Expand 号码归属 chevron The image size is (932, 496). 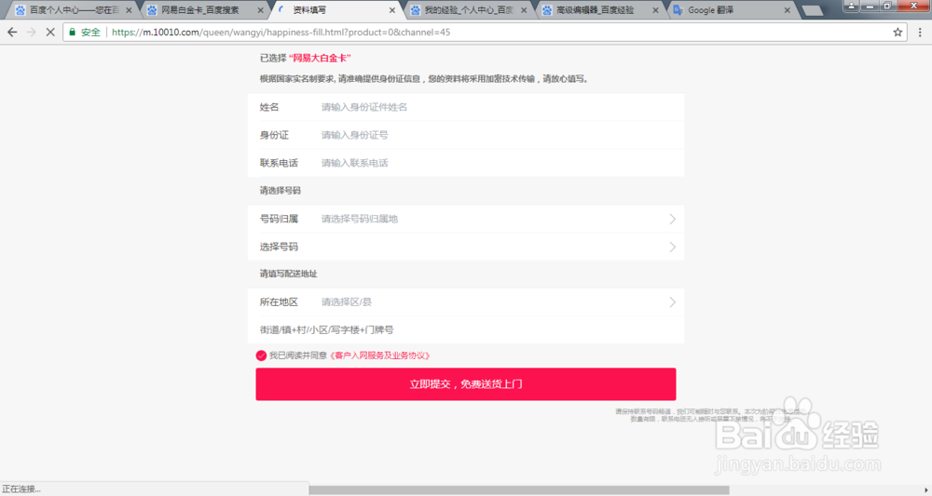[672, 219]
